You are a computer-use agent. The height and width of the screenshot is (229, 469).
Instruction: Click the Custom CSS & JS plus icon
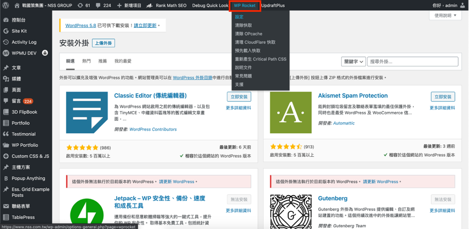pyautogui.click(x=5, y=156)
